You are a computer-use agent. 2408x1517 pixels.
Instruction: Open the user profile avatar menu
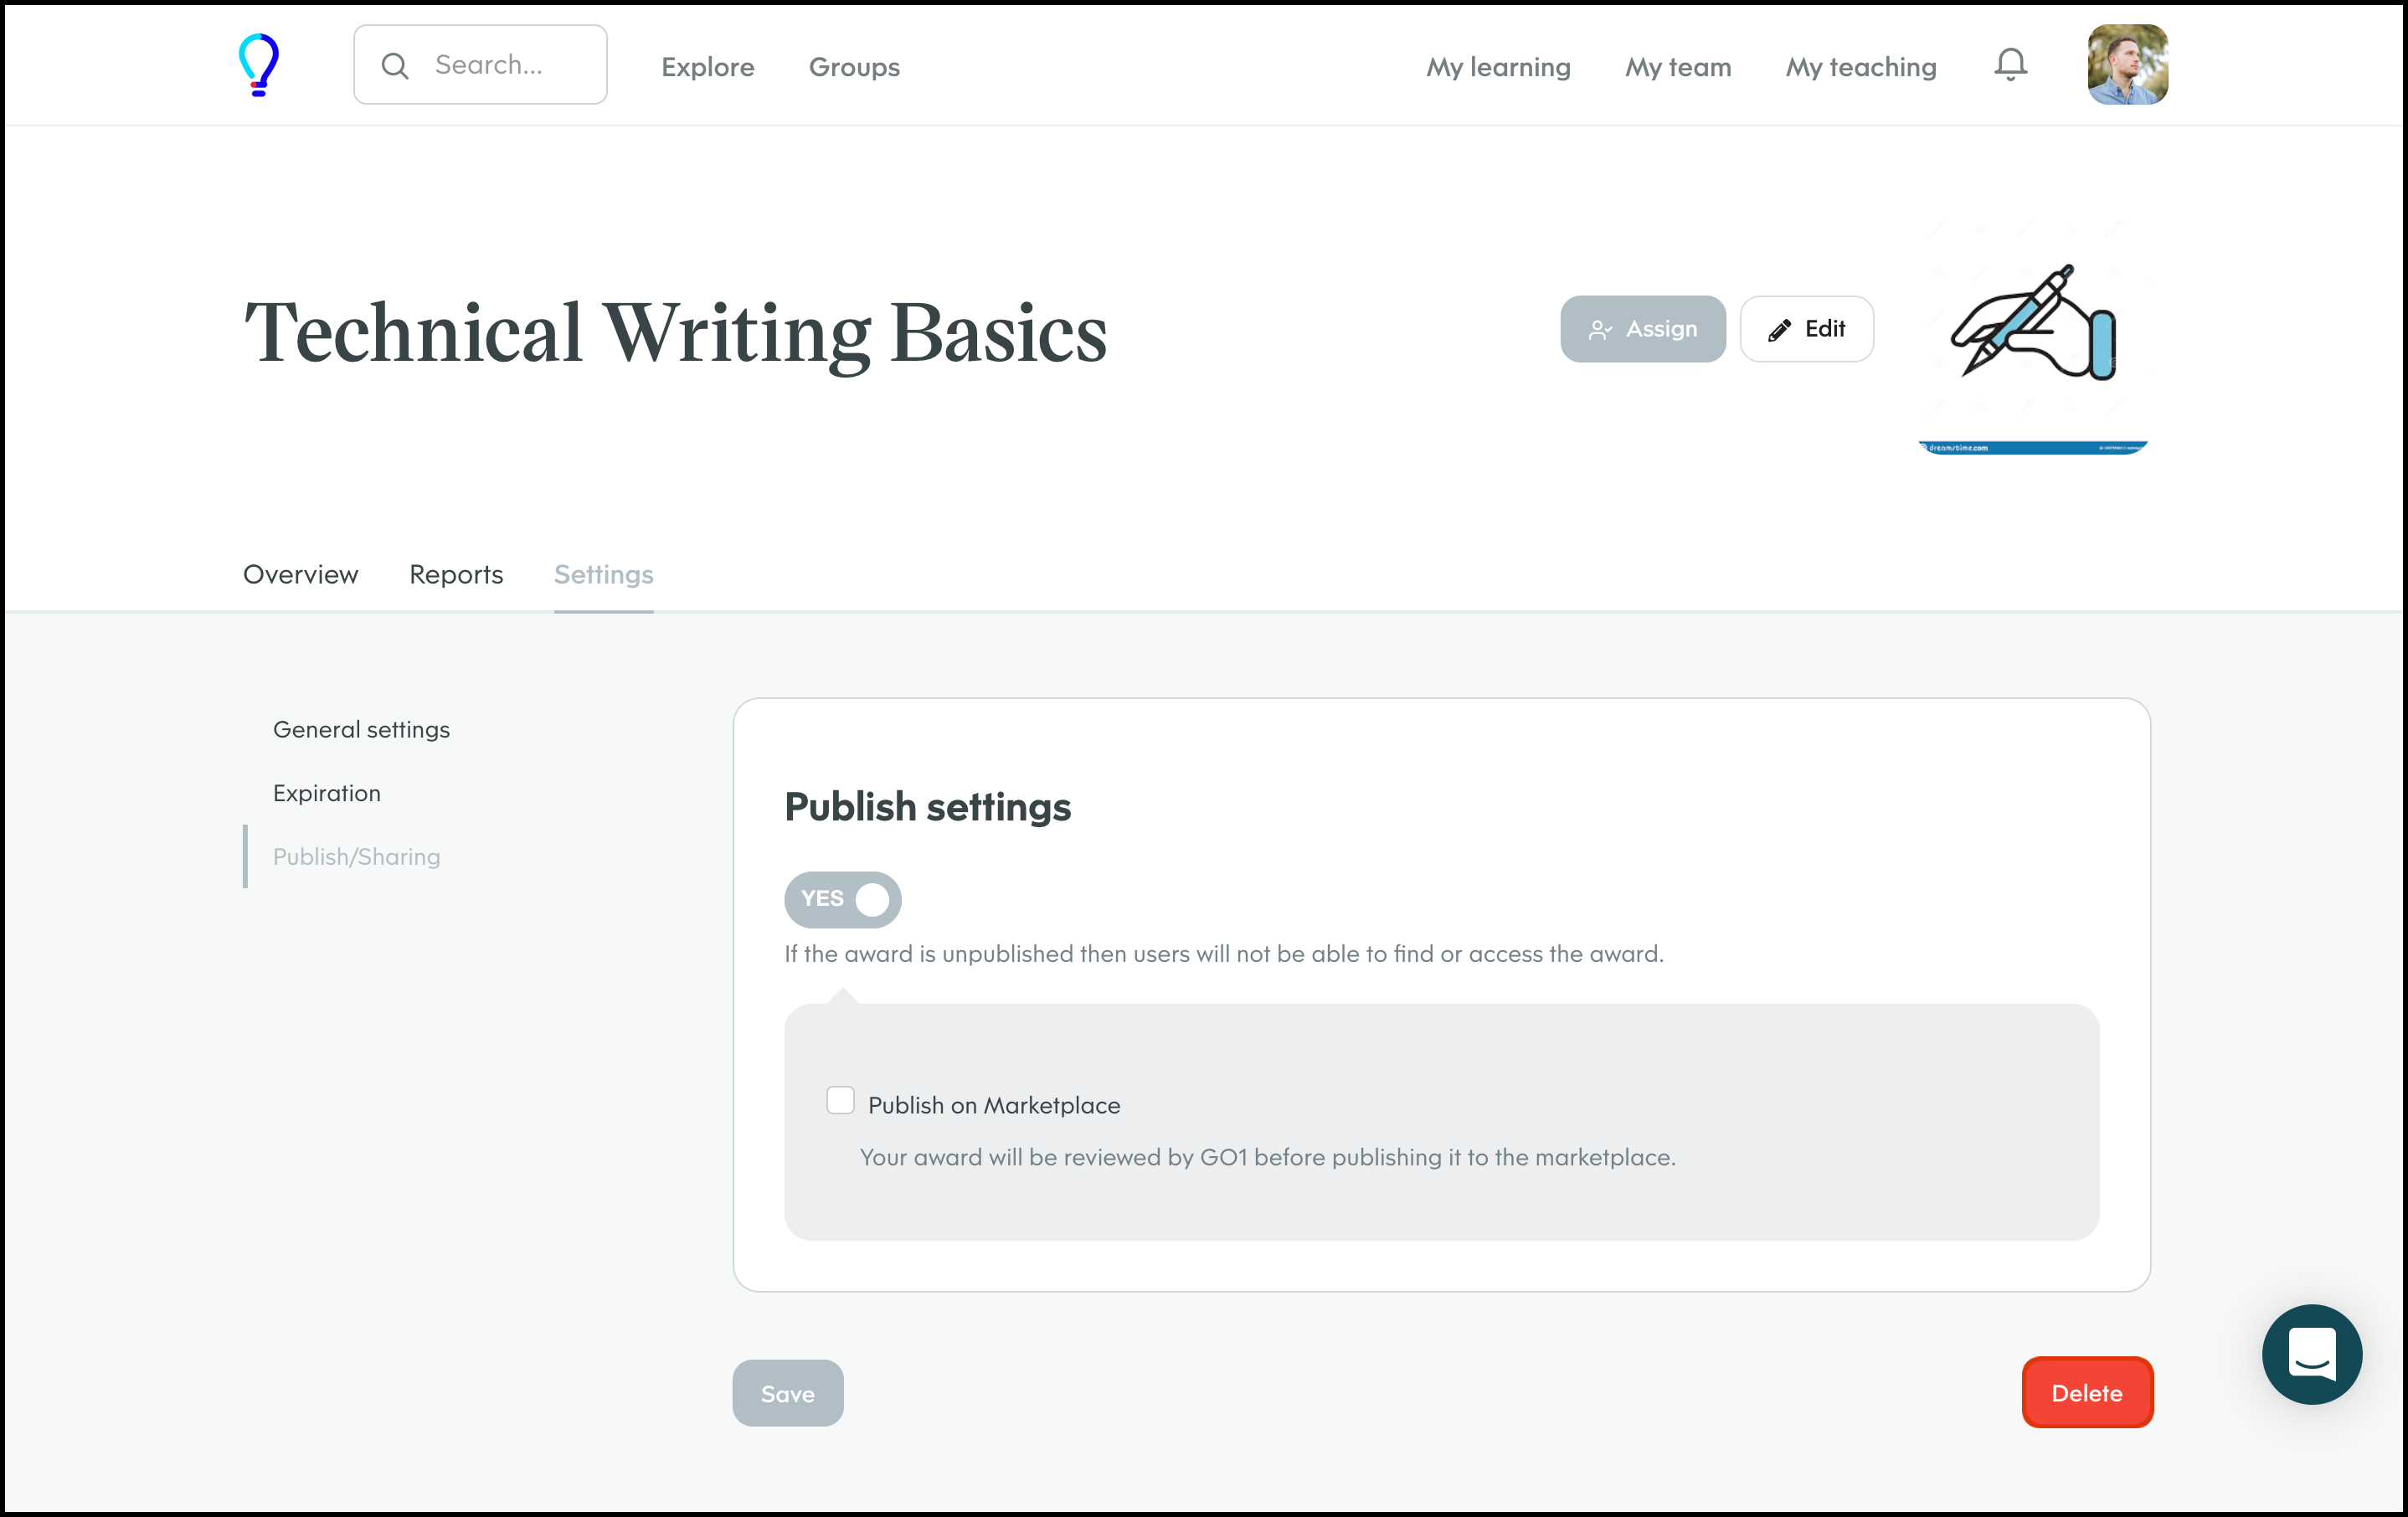click(2127, 65)
